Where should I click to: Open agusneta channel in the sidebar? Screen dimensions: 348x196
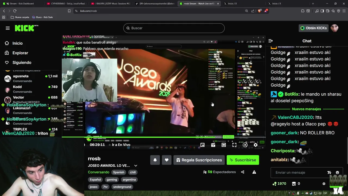(31, 78)
